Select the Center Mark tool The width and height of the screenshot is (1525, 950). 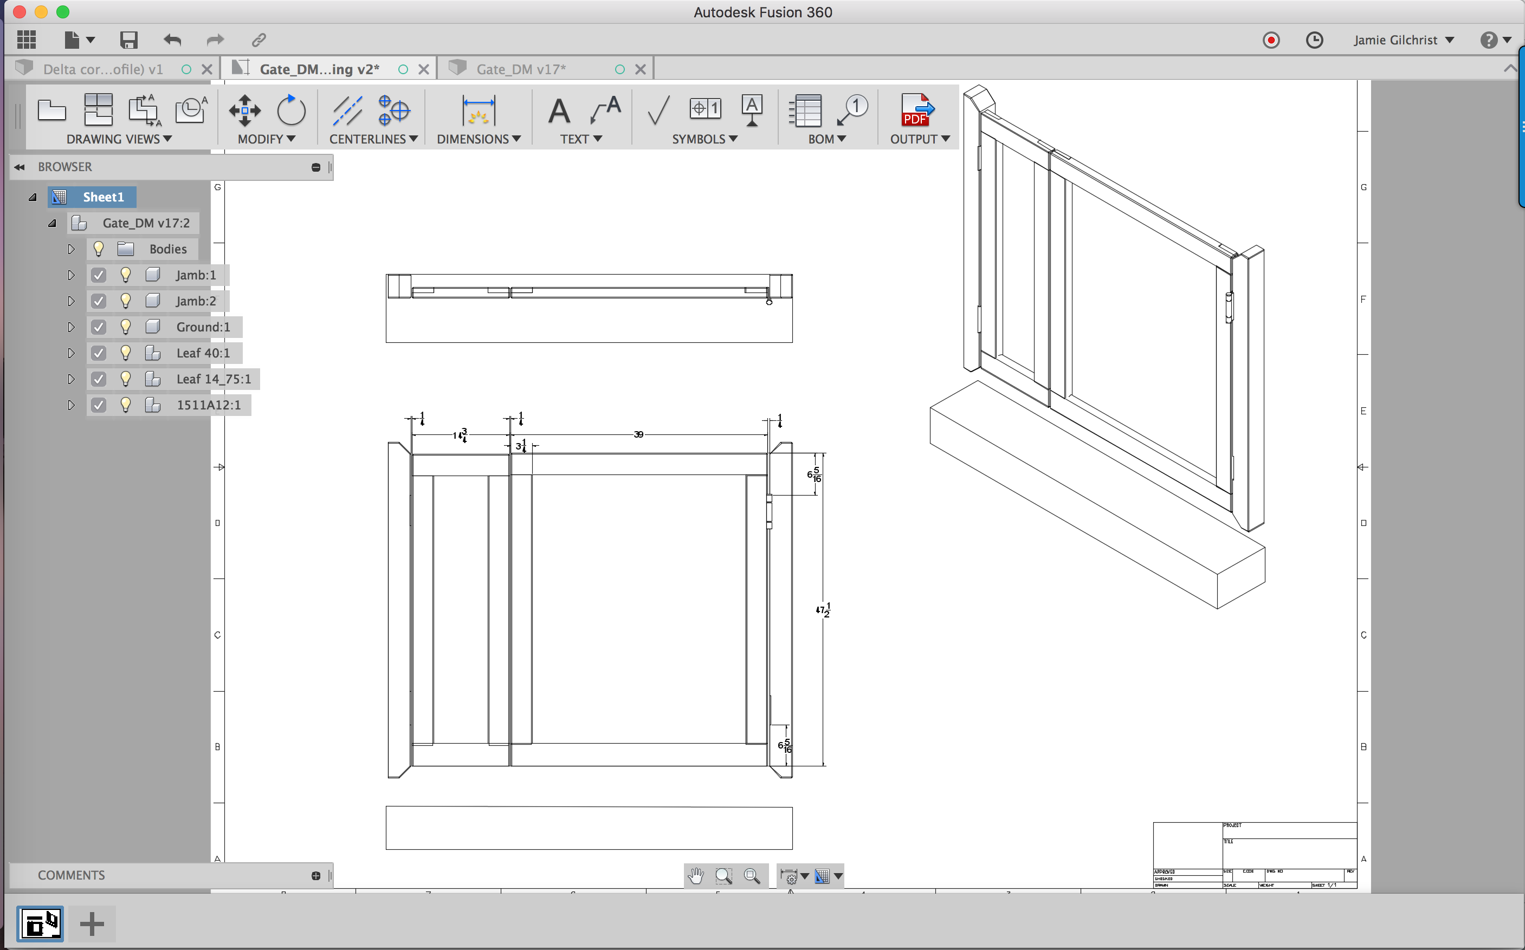point(394,110)
